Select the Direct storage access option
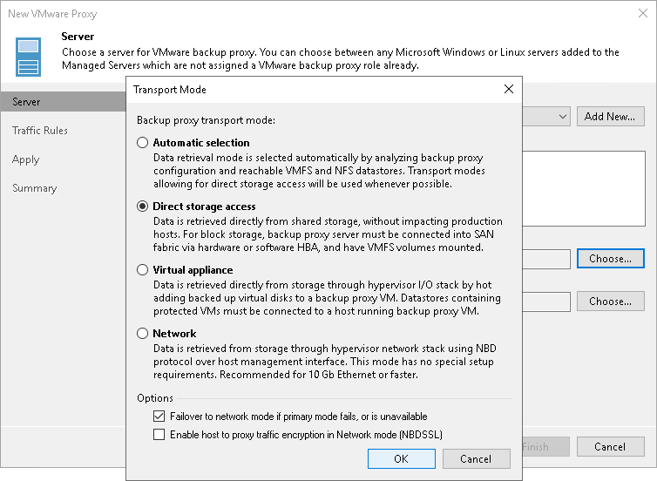Screen dimensions: 657x481 coord(142,207)
